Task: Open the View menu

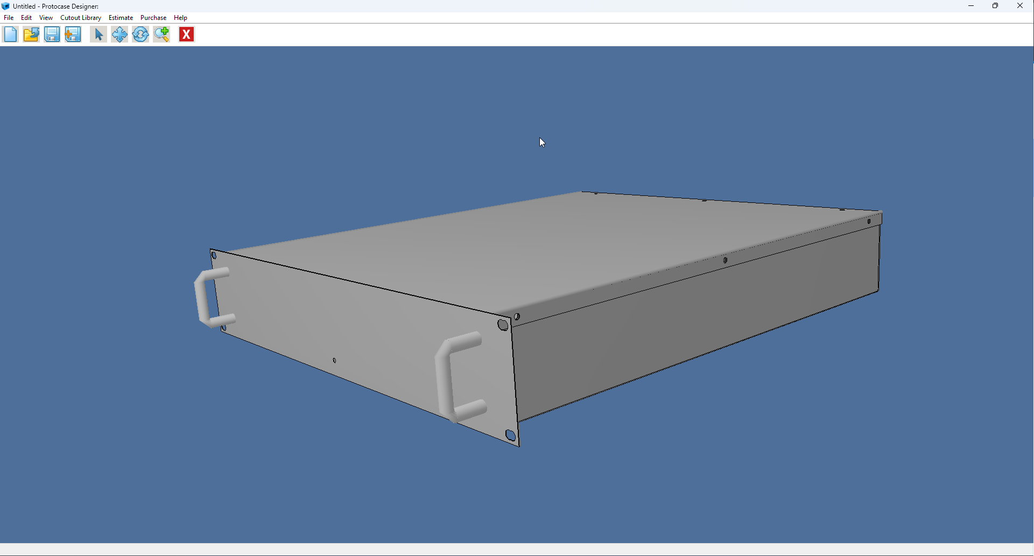Action: point(46,17)
